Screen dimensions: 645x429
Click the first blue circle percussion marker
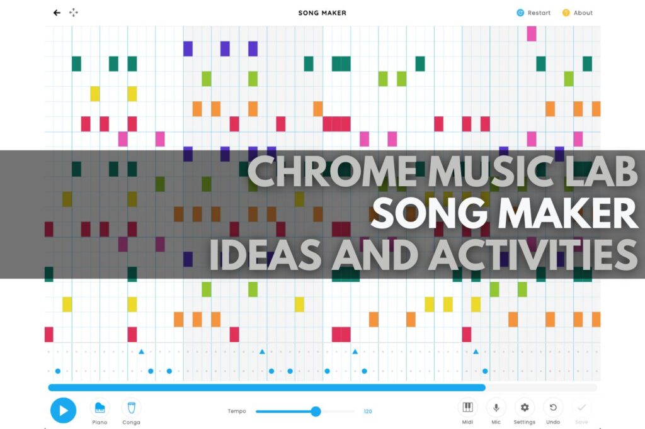tap(58, 371)
